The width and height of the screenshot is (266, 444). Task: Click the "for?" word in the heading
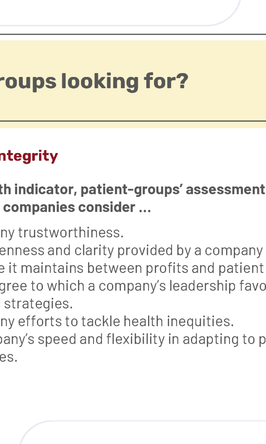click(x=166, y=81)
